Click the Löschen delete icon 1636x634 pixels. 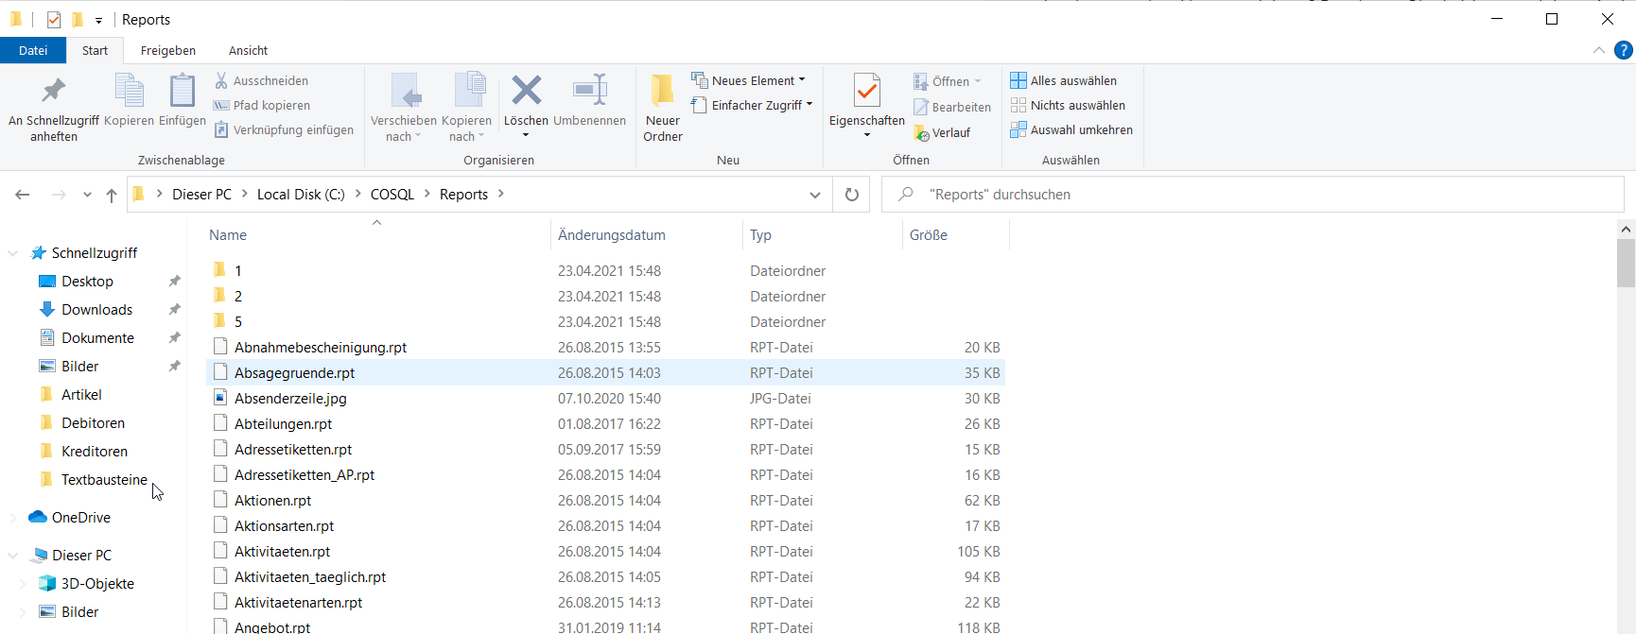(526, 92)
